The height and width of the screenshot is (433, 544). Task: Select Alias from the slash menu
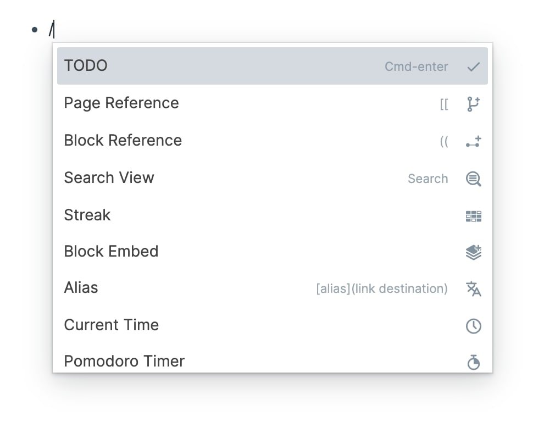(x=81, y=288)
